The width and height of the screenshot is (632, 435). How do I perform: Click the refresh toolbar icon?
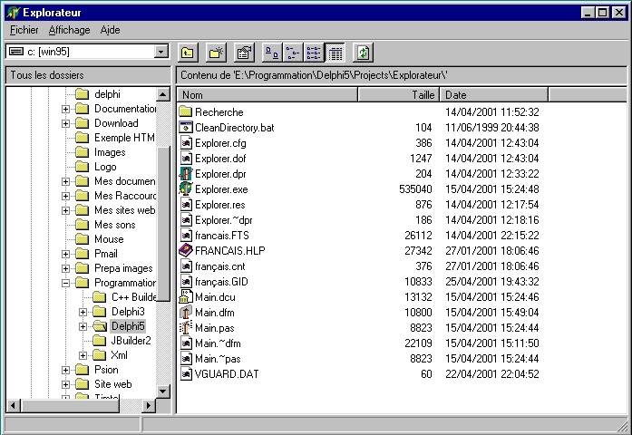[363, 53]
